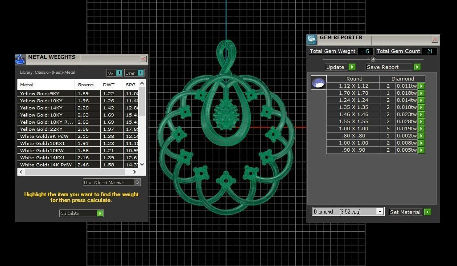The height and width of the screenshot is (266, 457).
Task: Click the metal list vertical scrollbar thumb
Action: pyautogui.click(x=142, y=101)
